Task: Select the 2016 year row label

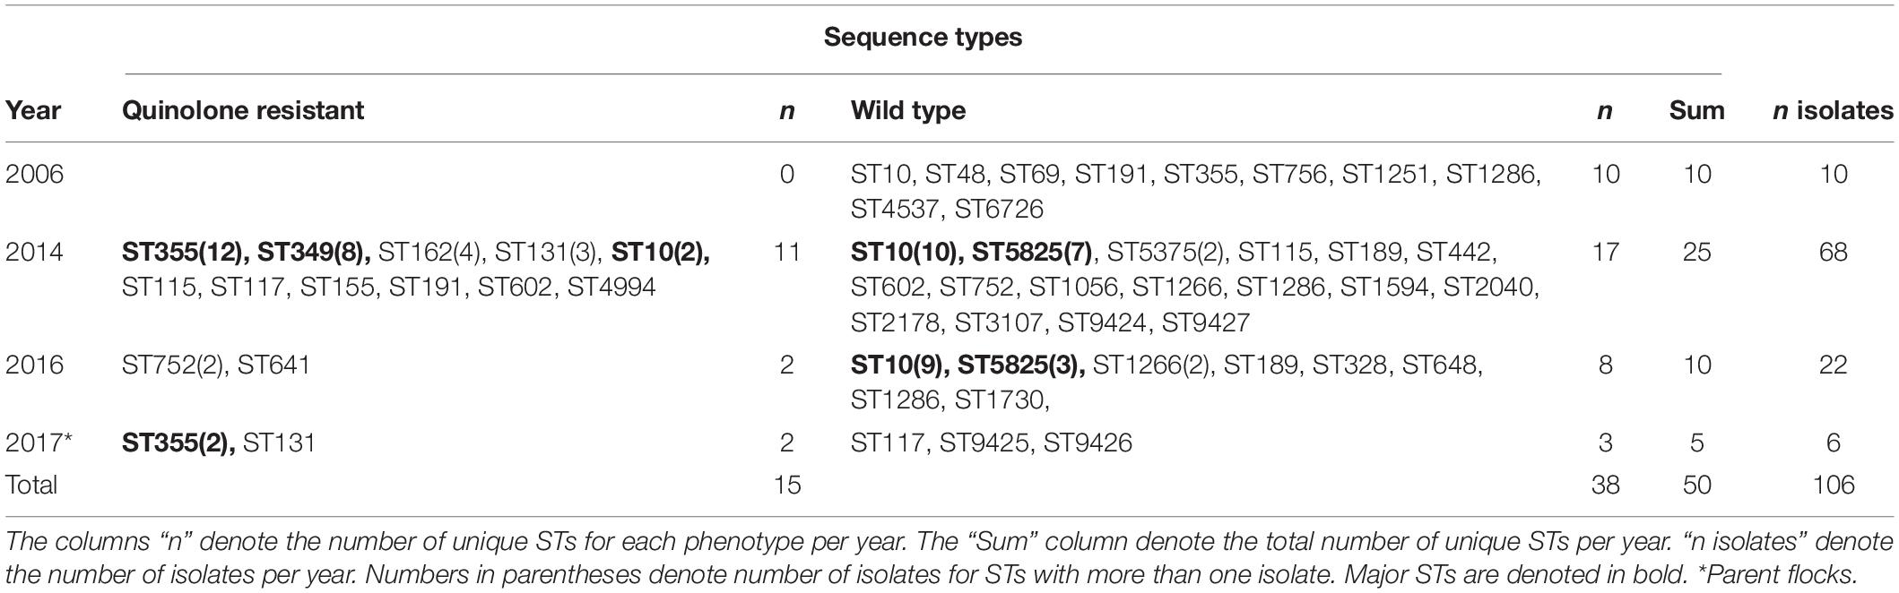Action: pos(35,365)
